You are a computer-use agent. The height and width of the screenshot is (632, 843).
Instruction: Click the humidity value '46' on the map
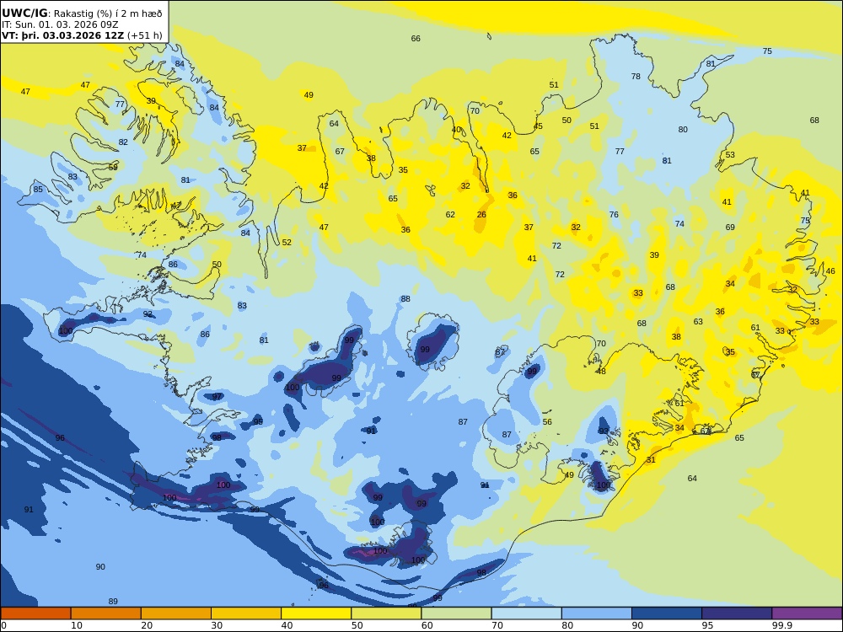click(x=830, y=271)
